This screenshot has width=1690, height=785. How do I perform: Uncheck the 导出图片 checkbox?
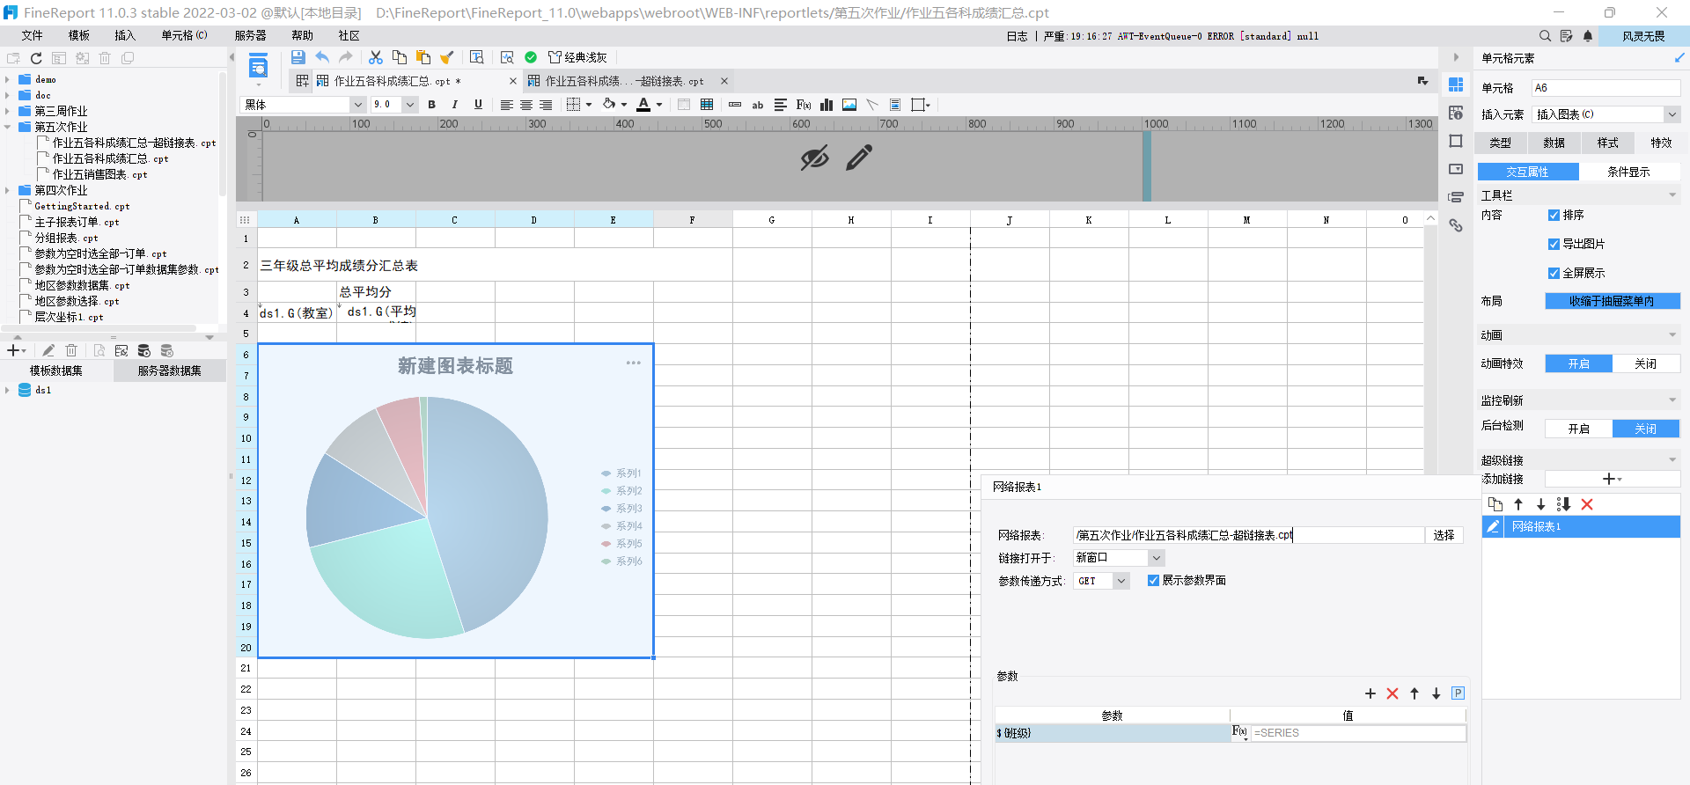1554,244
